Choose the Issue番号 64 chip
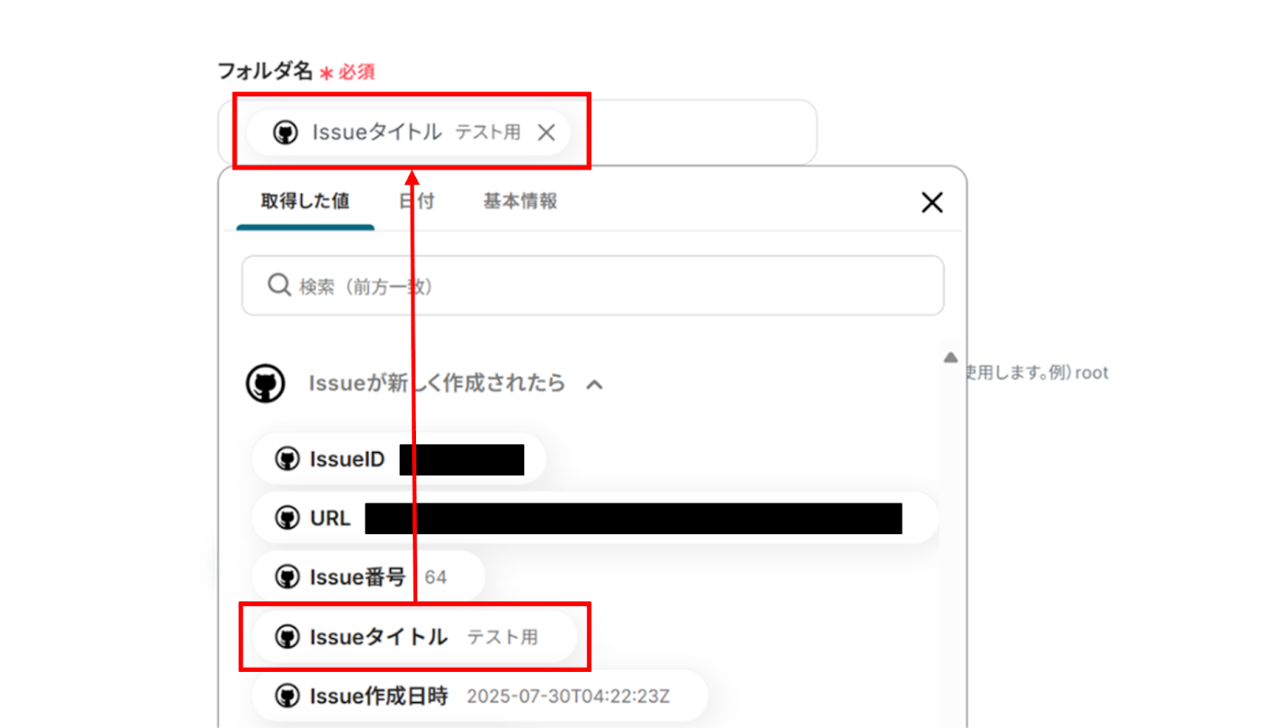 point(368,577)
